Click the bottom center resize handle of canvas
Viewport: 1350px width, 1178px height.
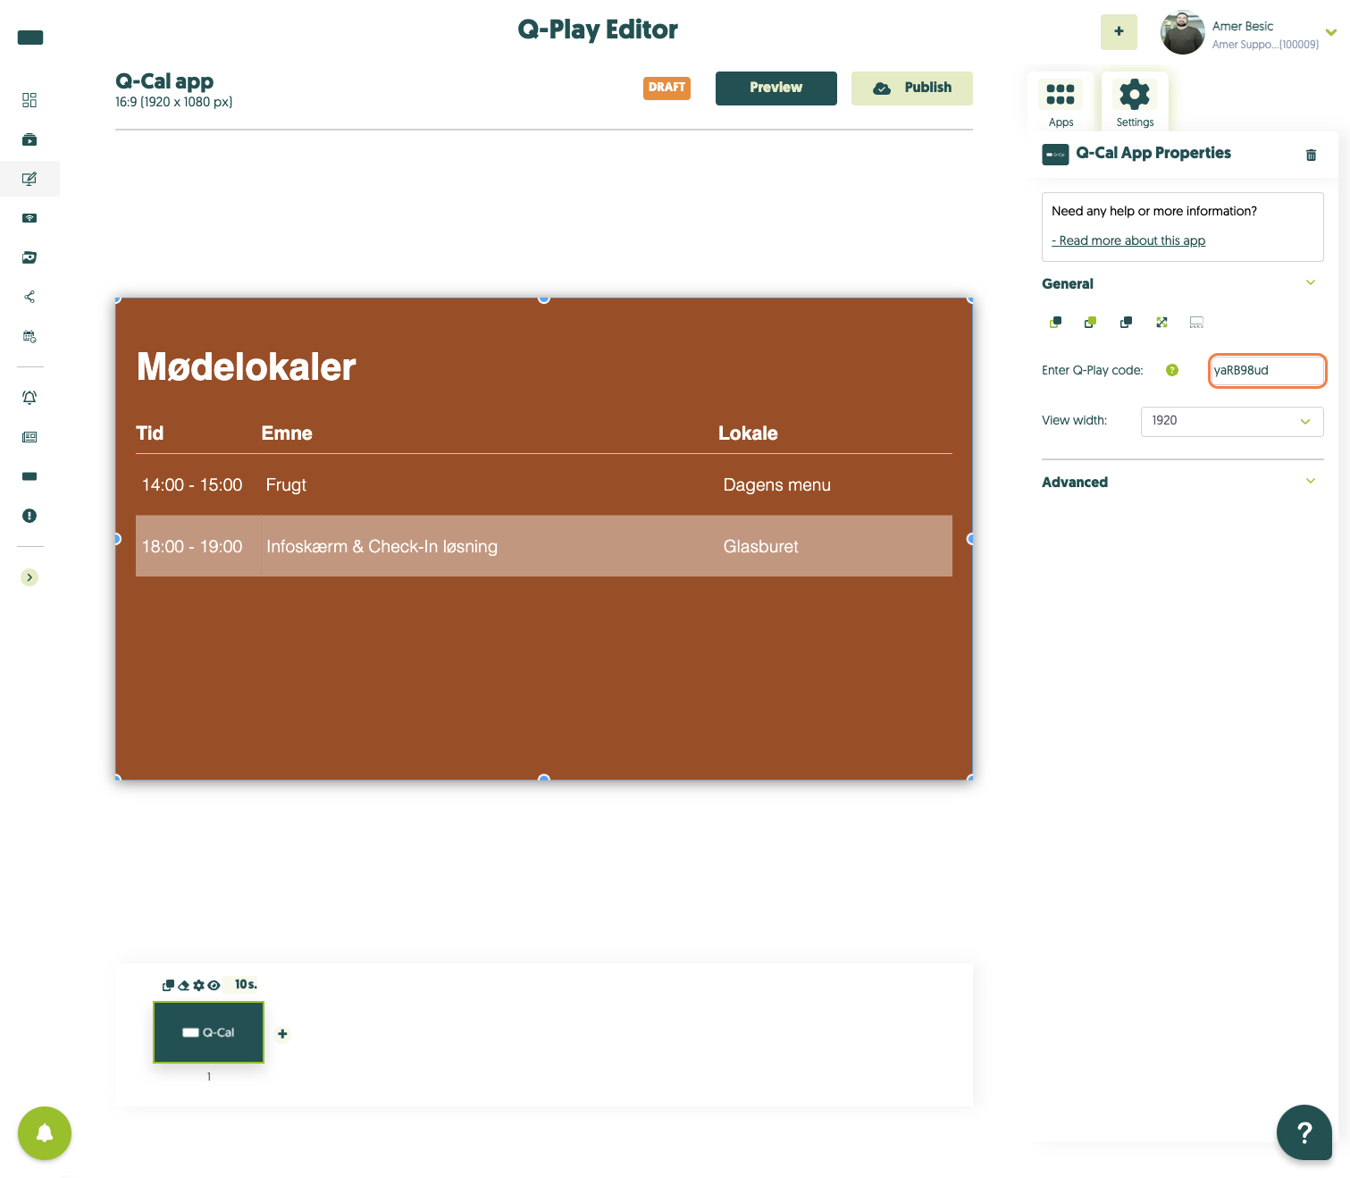tap(544, 779)
